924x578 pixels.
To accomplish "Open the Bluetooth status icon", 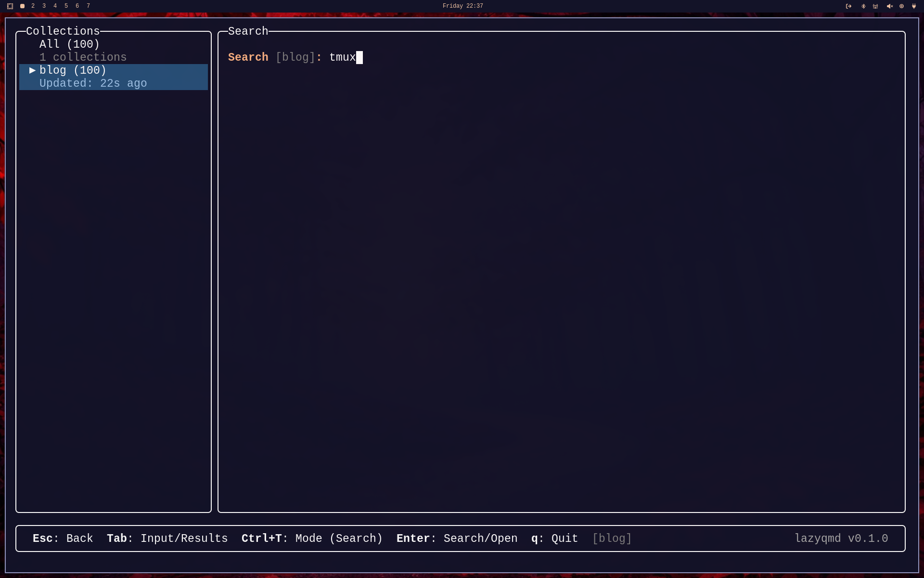I will tap(863, 6).
